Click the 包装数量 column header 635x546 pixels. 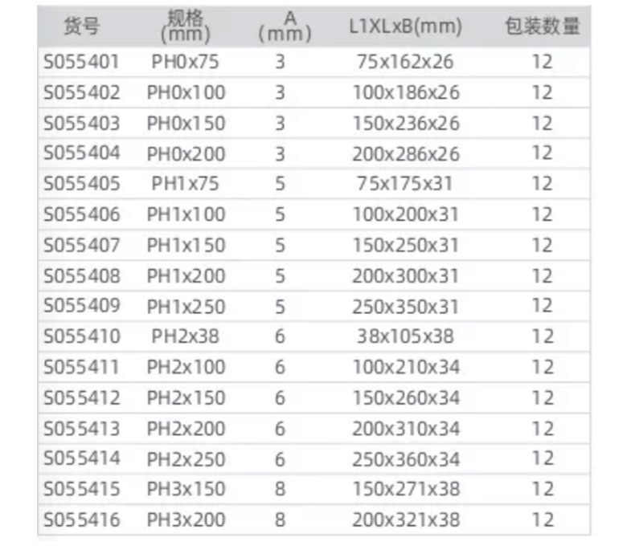543,26
